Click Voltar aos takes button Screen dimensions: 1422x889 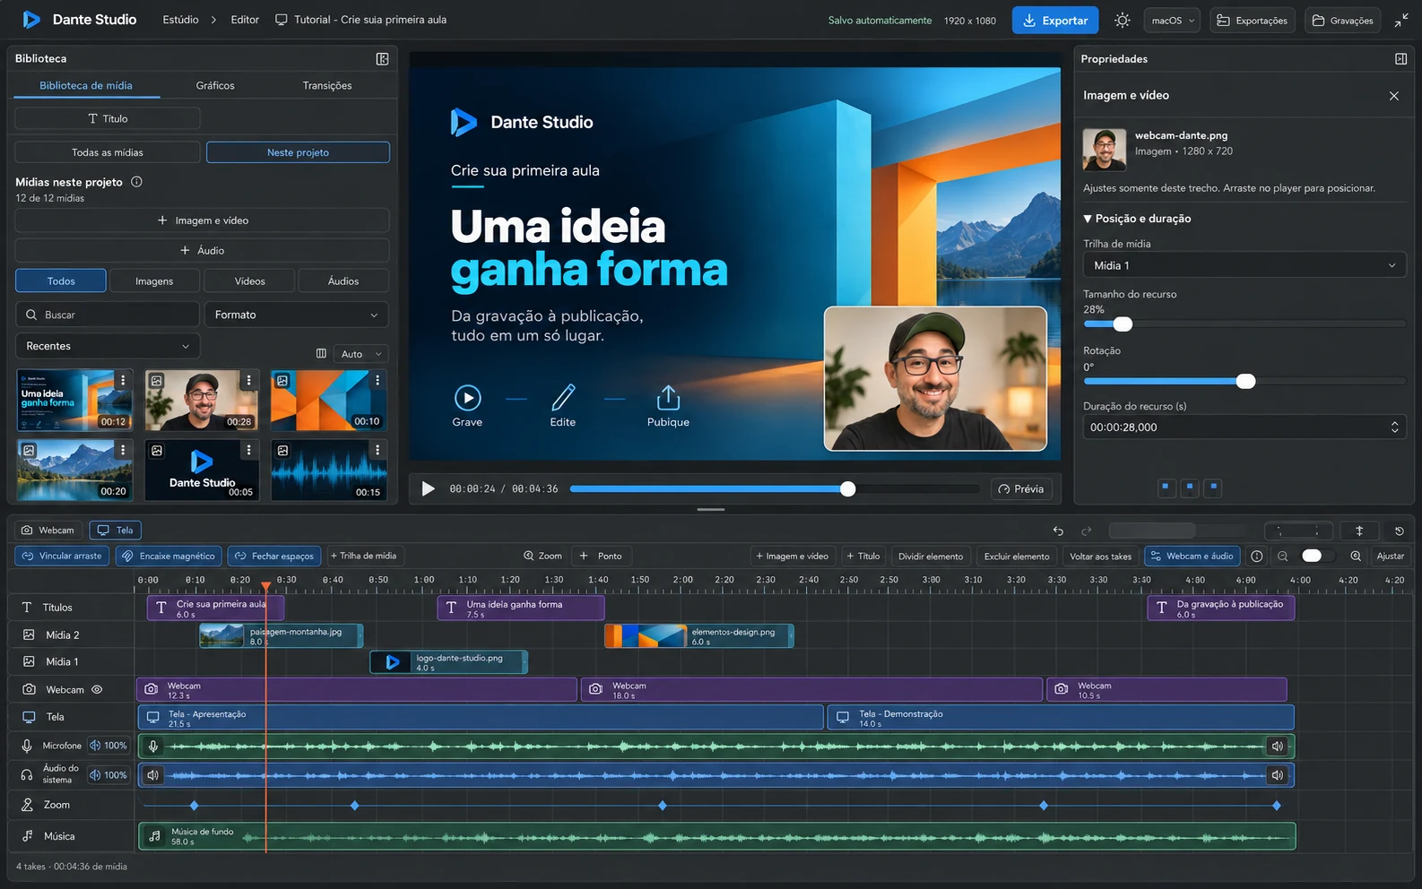1100,556
